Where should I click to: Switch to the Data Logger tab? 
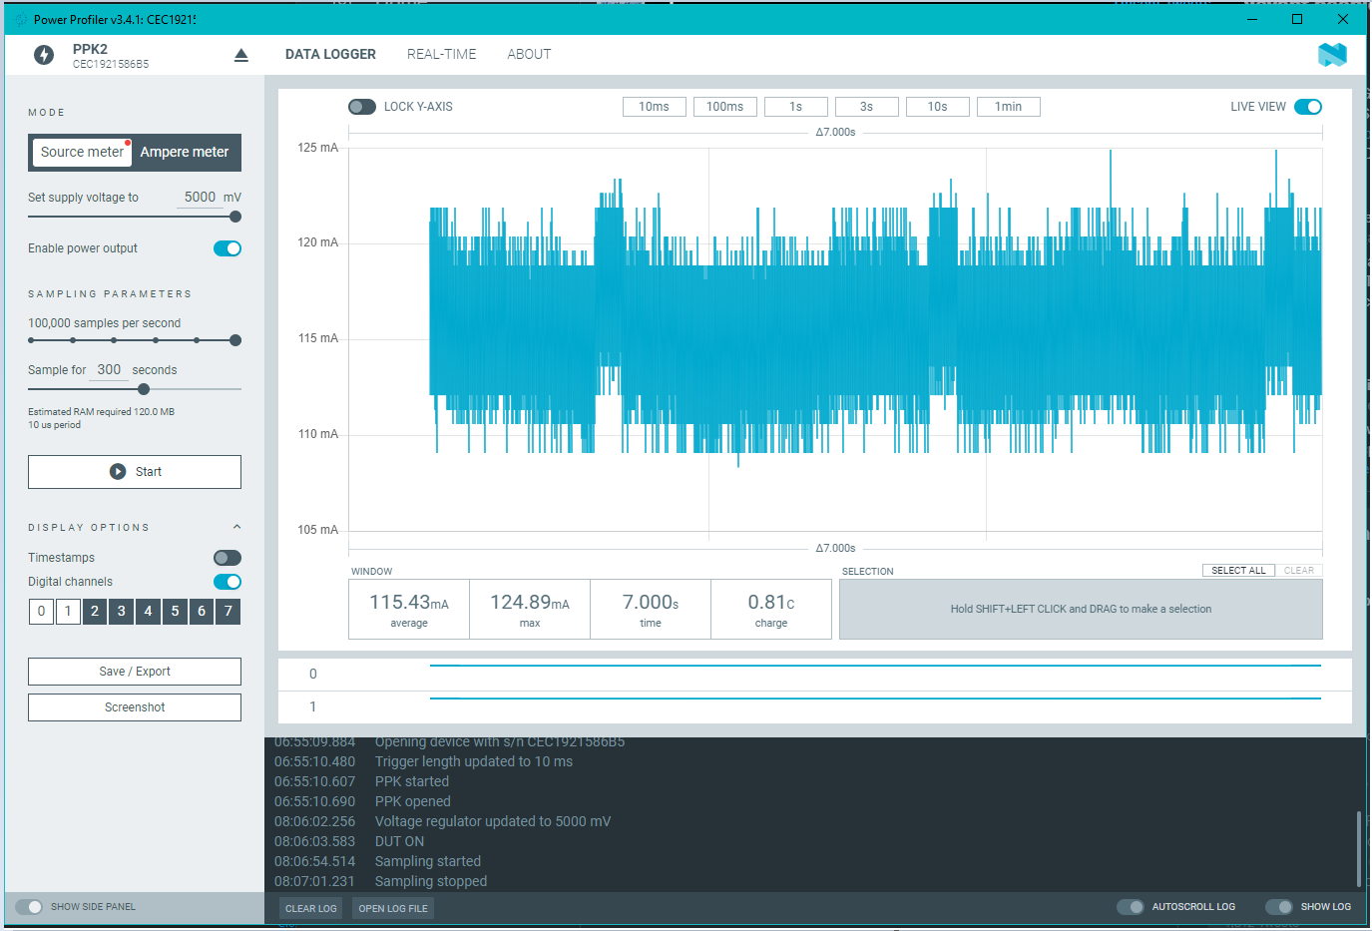pos(330,55)
